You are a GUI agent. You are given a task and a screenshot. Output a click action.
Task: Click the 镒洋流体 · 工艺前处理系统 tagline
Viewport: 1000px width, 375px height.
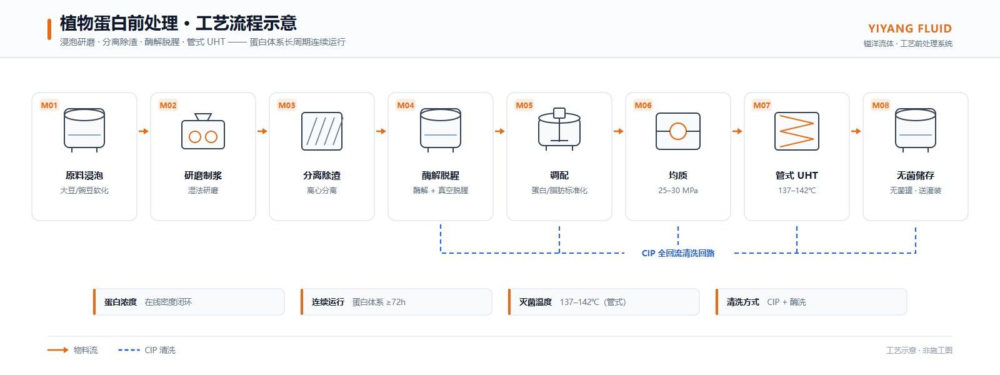coord(908,44)
